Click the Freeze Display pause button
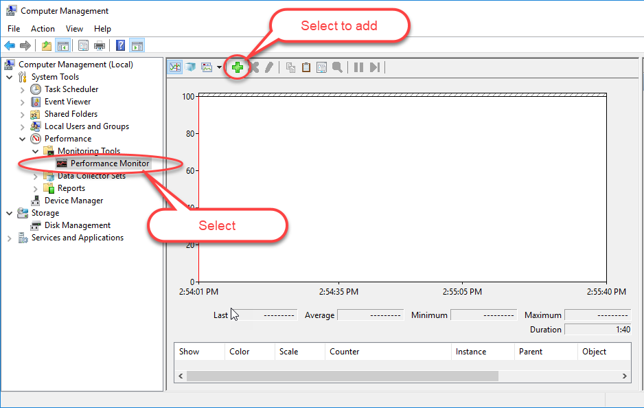The image size is (644, 408). click(358, 67)
